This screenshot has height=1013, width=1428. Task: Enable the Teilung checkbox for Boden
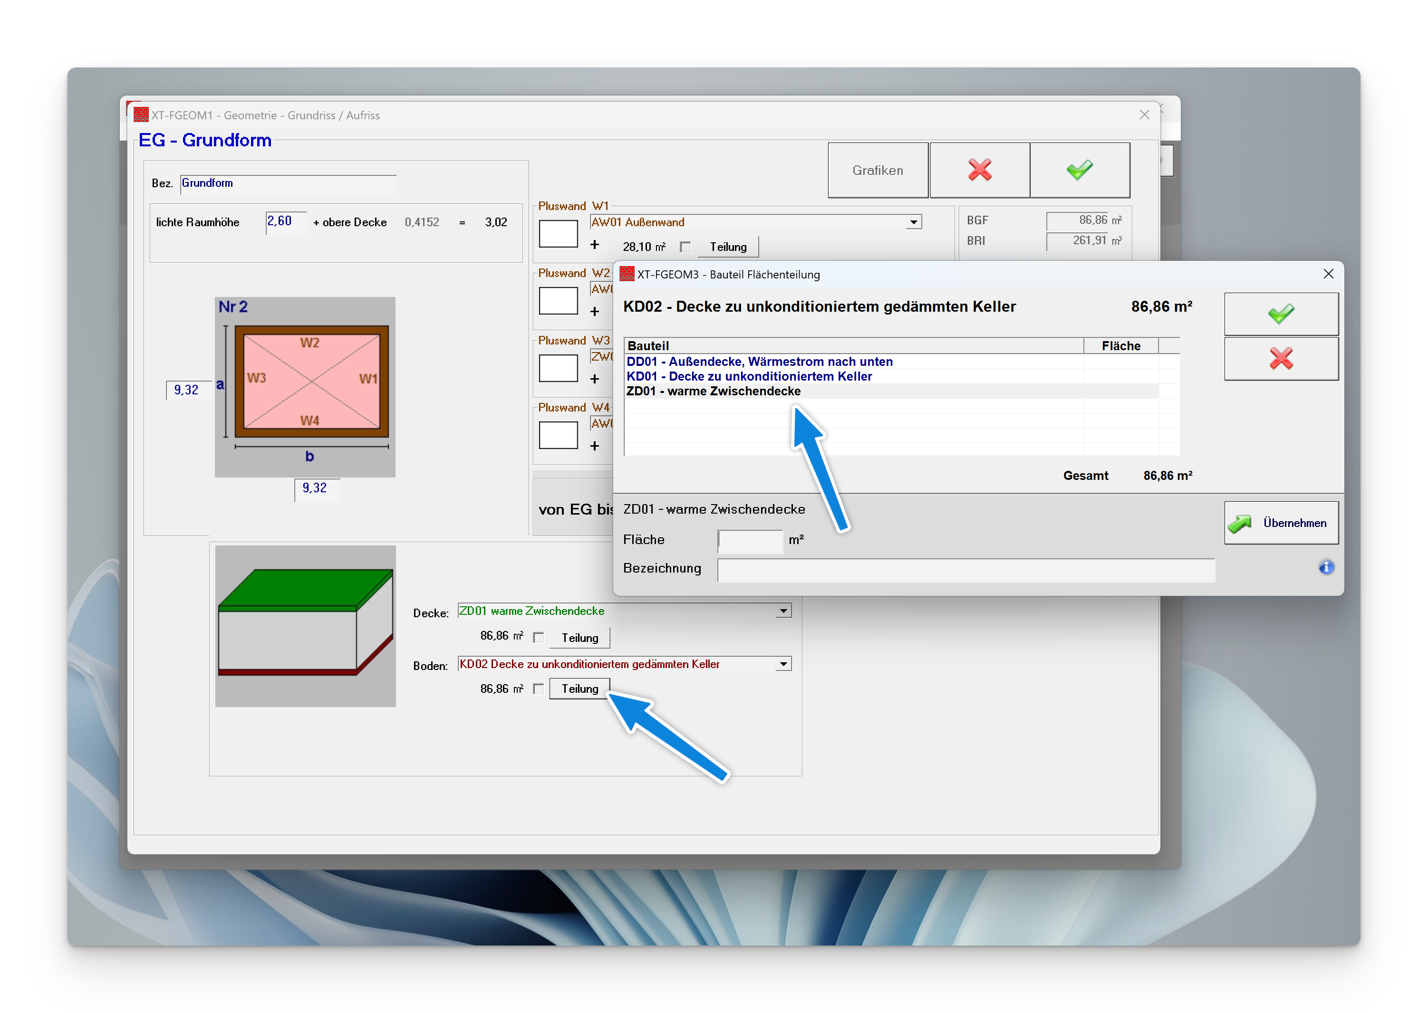539,688
